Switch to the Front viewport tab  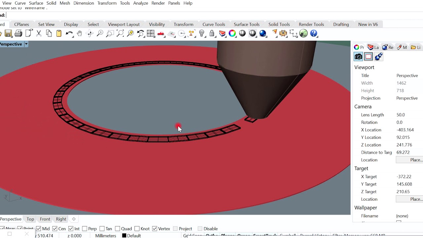click(x=45, y=219)
